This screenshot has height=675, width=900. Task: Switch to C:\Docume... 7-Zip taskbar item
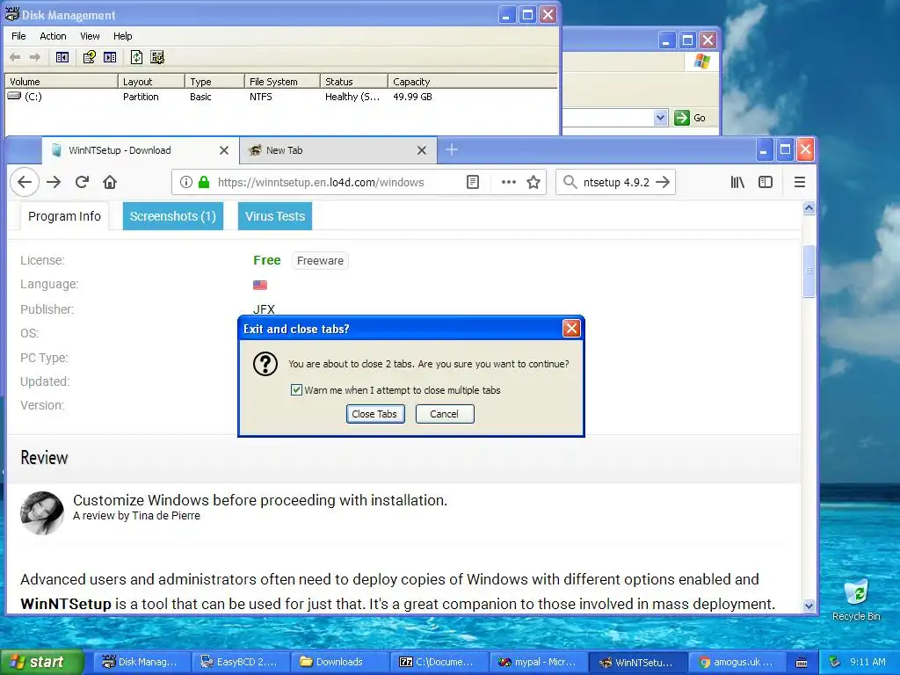coord(438,662)
